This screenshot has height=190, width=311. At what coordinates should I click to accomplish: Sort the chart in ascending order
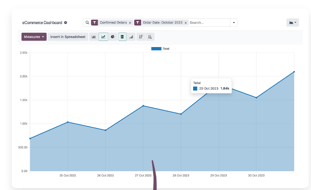pyautogui.click(x=150, y=37)
